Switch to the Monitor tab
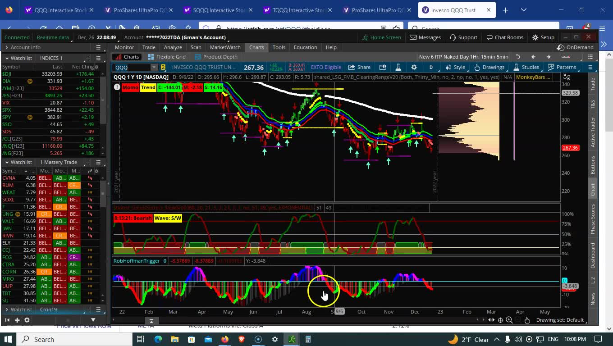This screenshot has width=613, height=346. click(x=124, y=47)
